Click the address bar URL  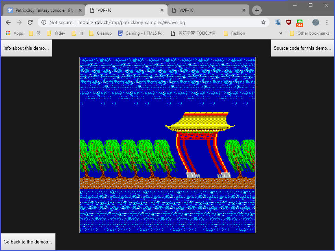(x=137, y=22)
